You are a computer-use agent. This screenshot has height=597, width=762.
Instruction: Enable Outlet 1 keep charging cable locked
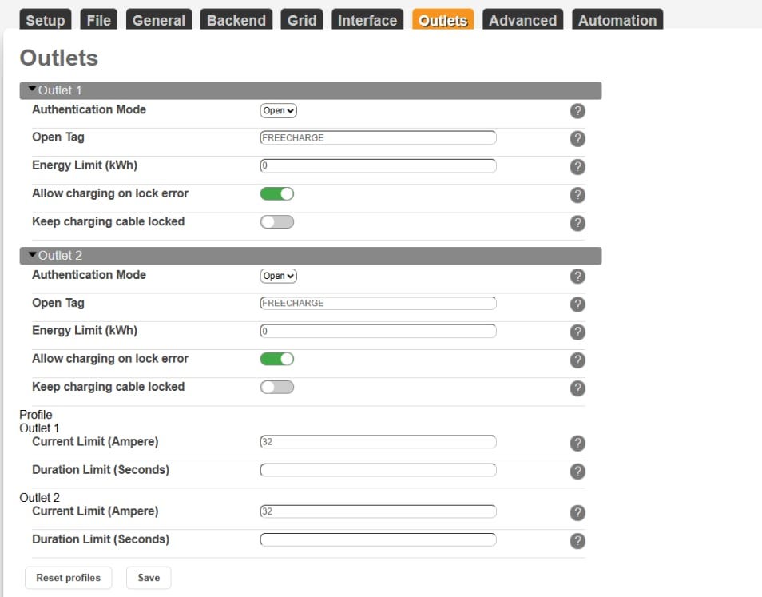point(277,222)
